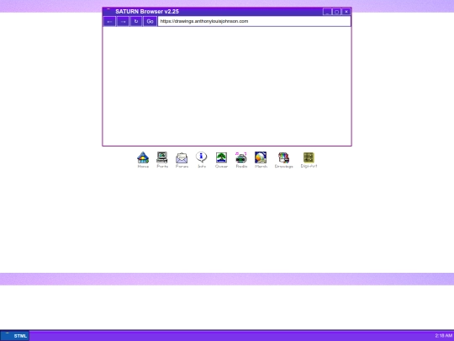Image resolution: width=454 pixels, height=341 pixels.
Task: Click the Go button
Action: [x=150, y=21]
